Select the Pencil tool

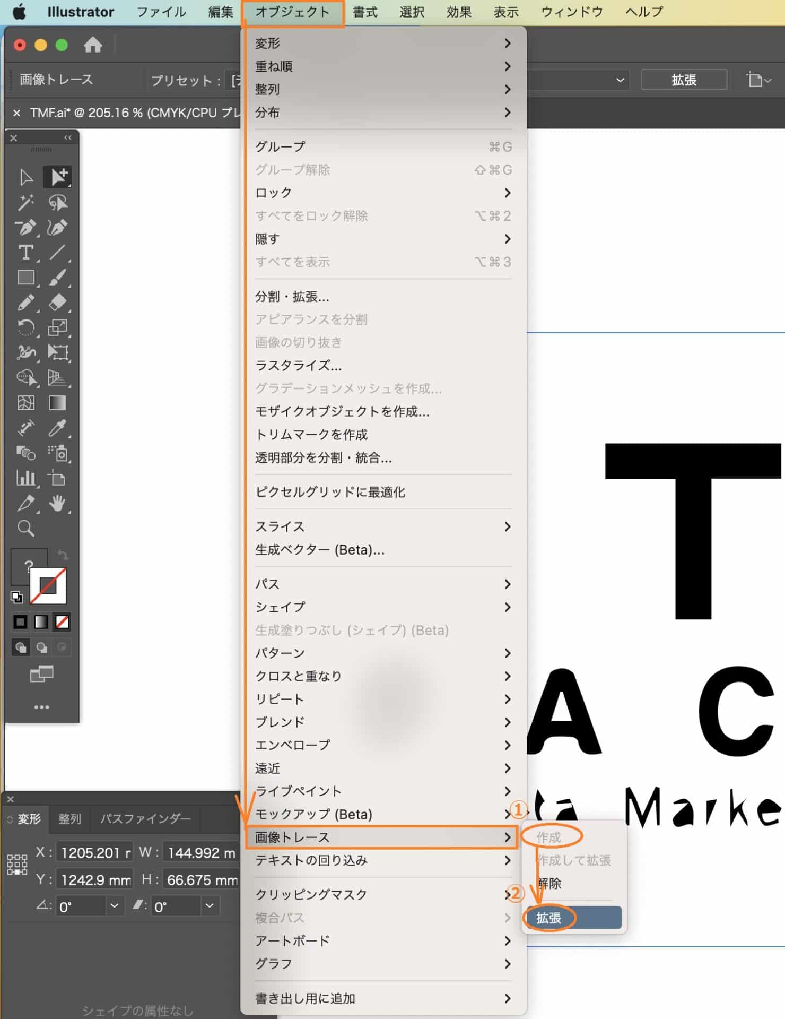(25, 303)
